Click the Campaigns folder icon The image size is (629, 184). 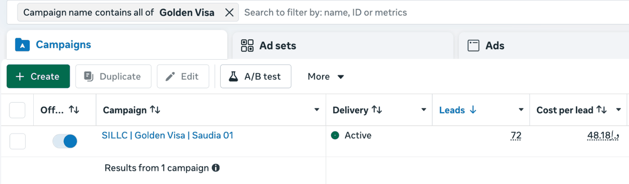[22, 45]
